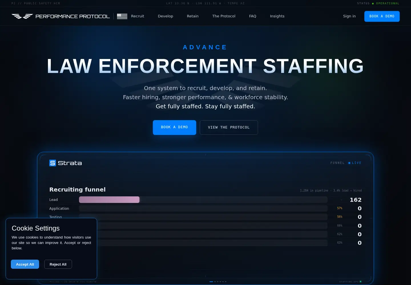Open the Develop nav menu item

166,16
